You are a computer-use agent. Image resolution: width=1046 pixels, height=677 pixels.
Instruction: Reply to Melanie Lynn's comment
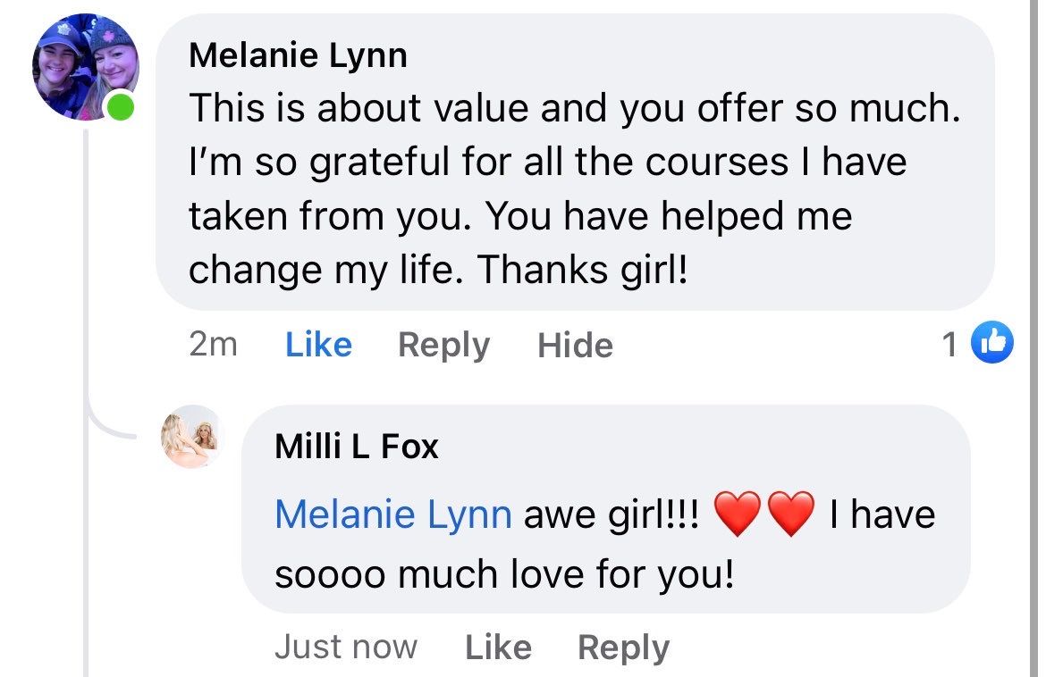point(443,345)
